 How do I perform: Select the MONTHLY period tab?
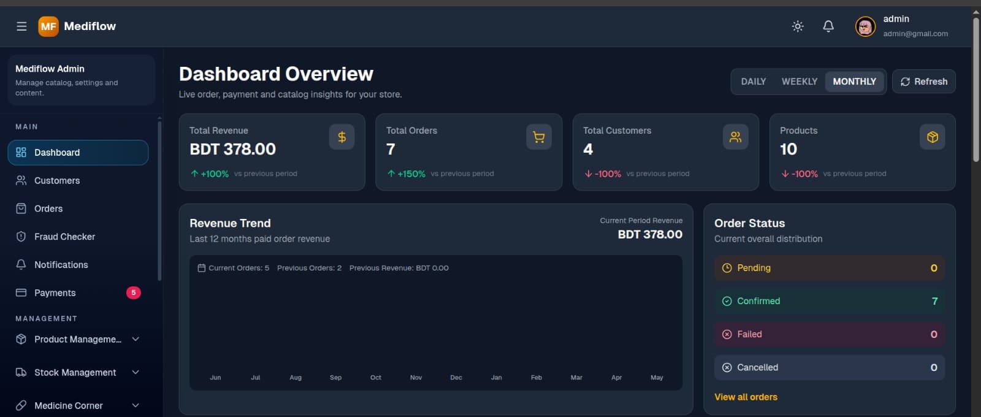point(855,82)
